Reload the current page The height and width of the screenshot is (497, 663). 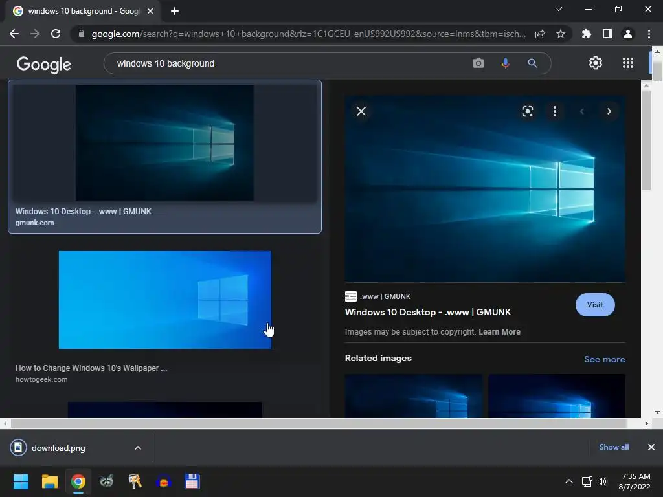coord(56,34)
